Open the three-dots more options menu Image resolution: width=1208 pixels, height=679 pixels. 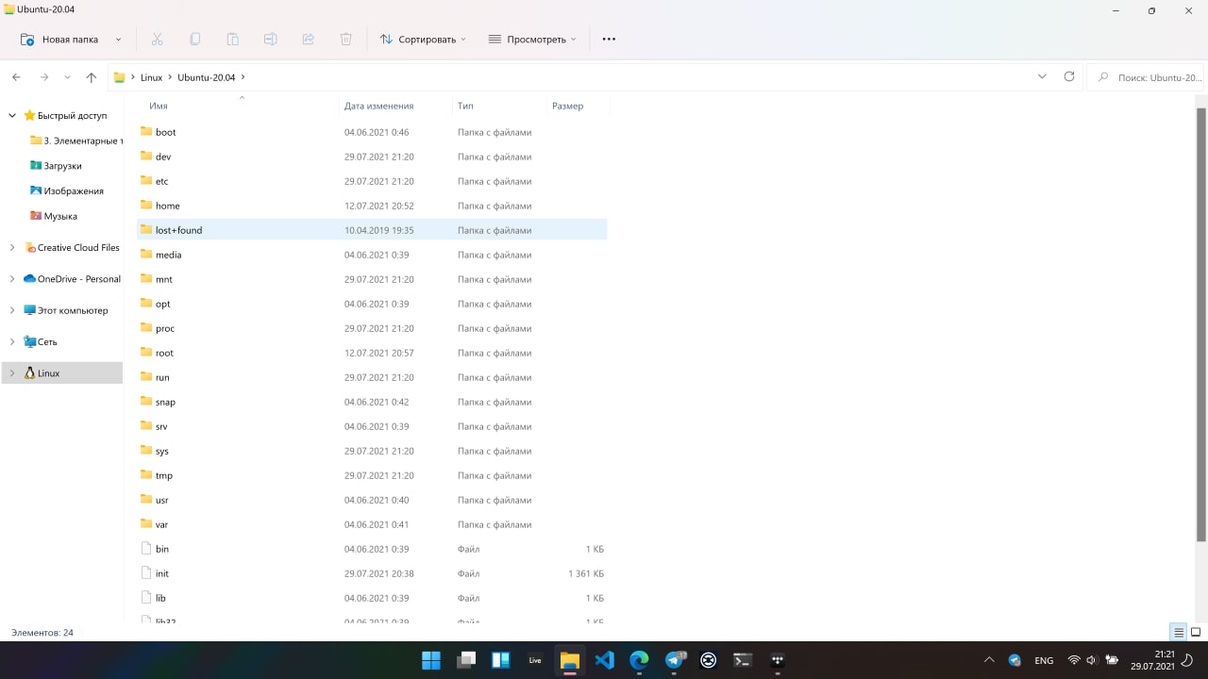pyautogui.click(x=609, y=40)
